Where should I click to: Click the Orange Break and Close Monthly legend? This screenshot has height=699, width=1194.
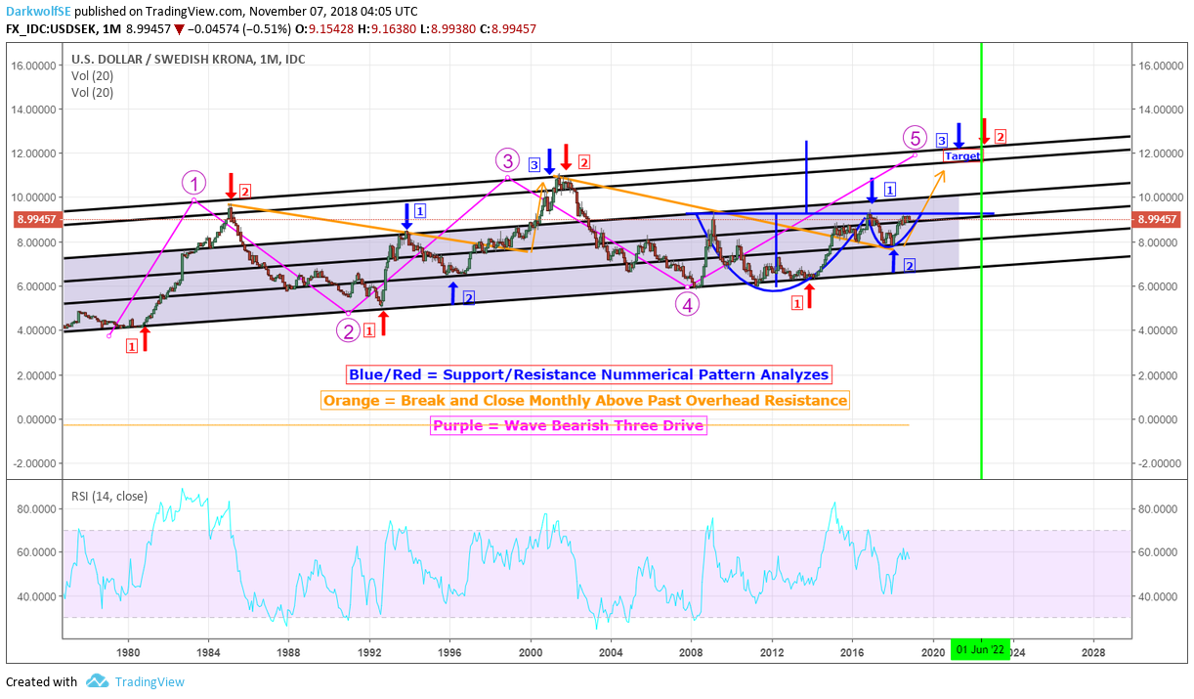(x=585, y=400)
